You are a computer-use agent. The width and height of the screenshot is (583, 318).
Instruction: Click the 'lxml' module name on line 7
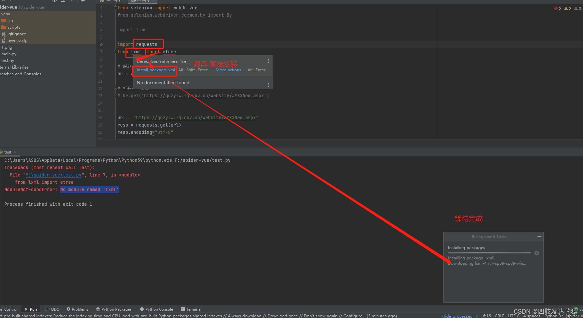(136, 52)
